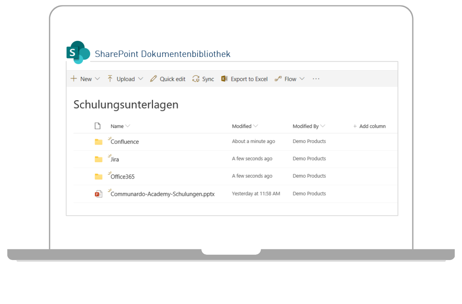Open the Office365 folder
Viewport: 462px width, 304px height.
tap(122, 177)
